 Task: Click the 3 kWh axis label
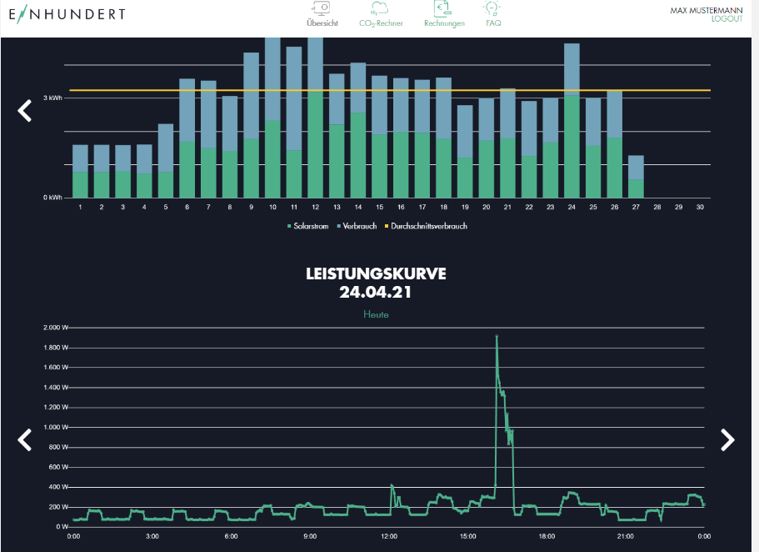tap(52, 98)
